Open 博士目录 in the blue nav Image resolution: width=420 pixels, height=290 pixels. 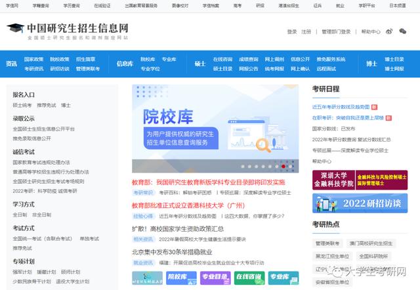click(394, 59)
